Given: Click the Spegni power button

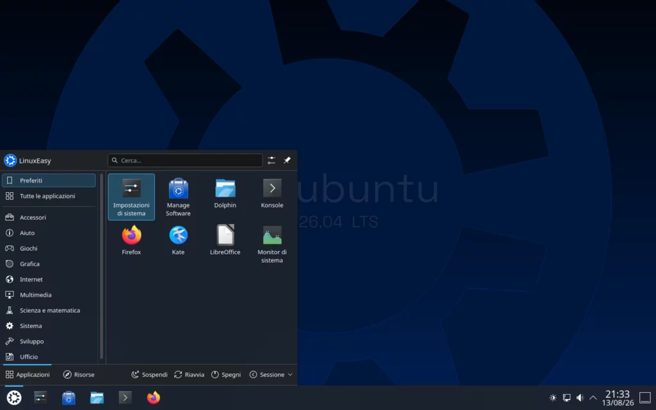Looking at the screenshot, I should coord(226,374).
